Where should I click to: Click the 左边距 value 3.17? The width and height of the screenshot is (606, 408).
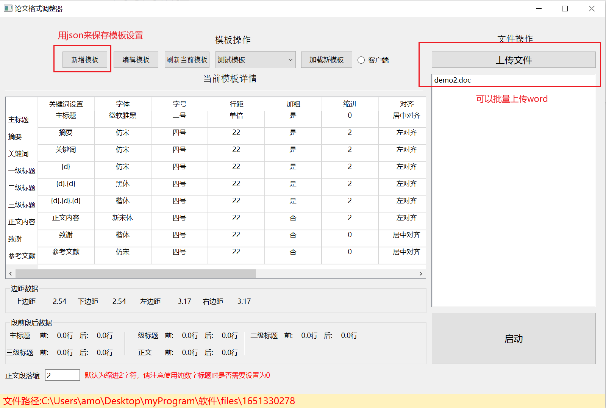click(184, 302)
